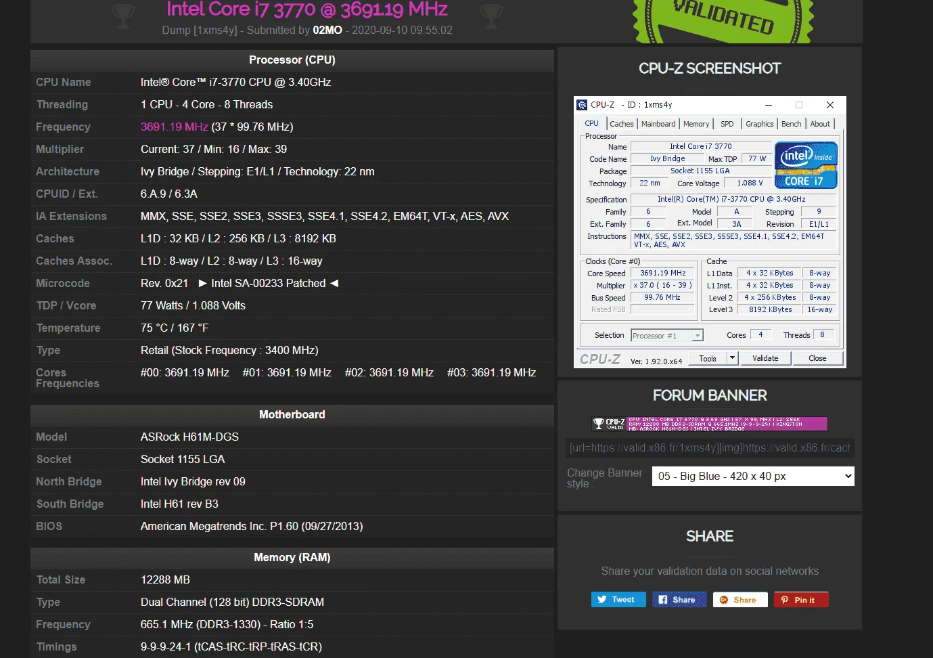Click the pink 3691.19 MHz frequency link
The height and width of the screenshot is (658, 933).
[175, 127]
